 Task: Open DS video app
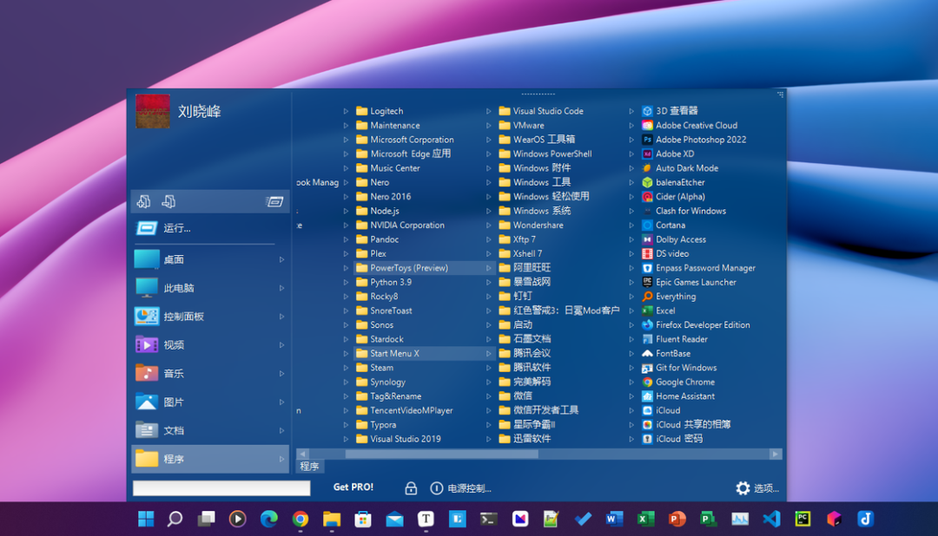[665, 253]
